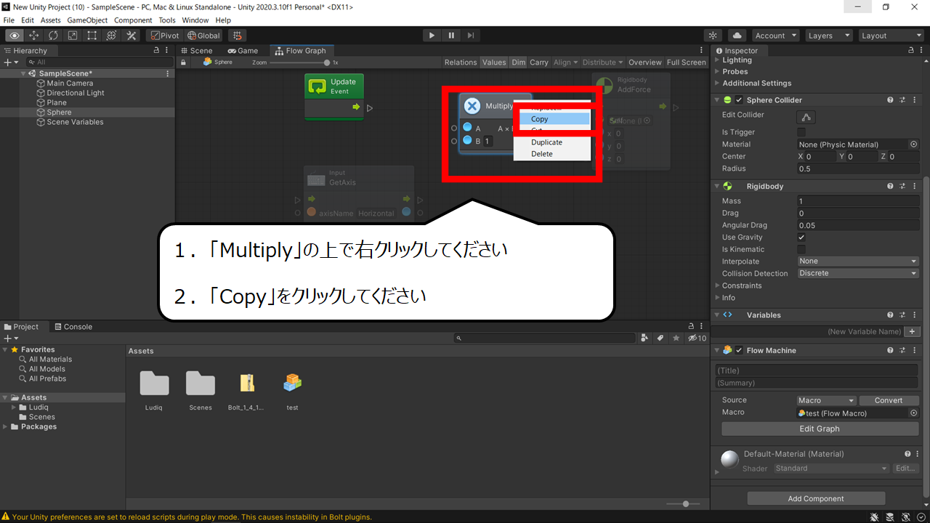
Task: Switch to the Console tab
Action: 73,327
